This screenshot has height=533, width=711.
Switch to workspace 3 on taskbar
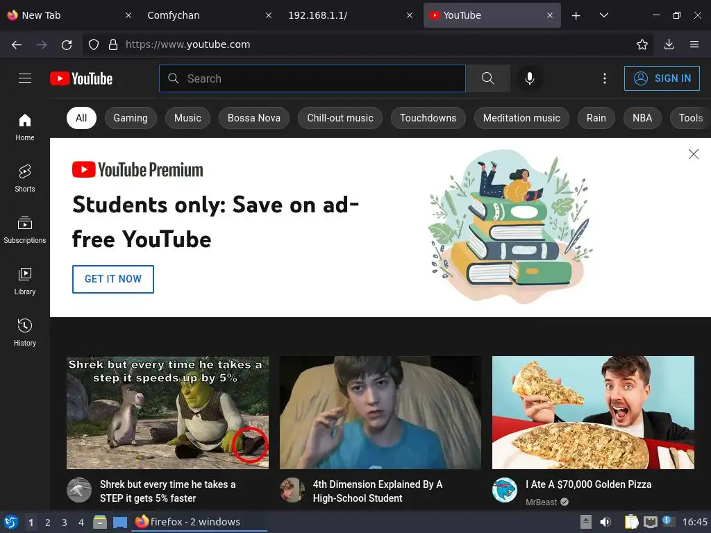(65, 523)
